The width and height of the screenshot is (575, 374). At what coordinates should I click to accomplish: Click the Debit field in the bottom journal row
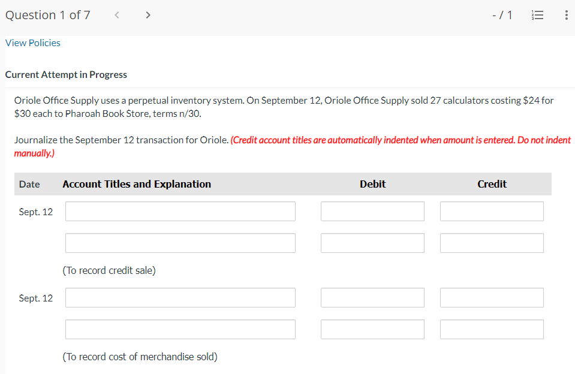372,329
